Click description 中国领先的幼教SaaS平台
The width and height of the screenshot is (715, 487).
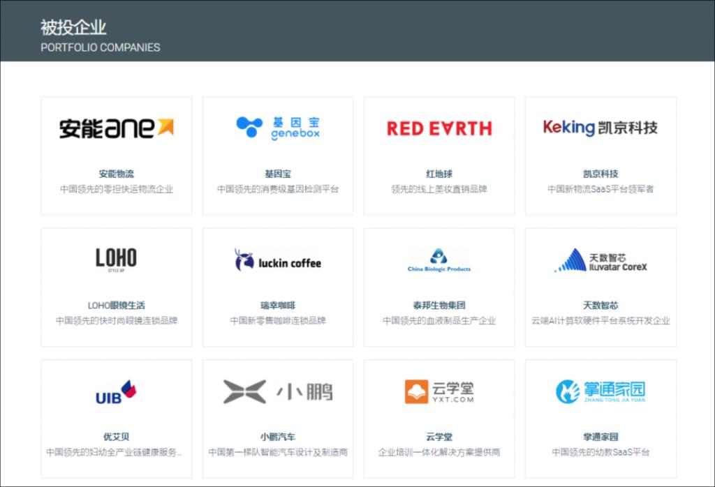pos(600,452)
